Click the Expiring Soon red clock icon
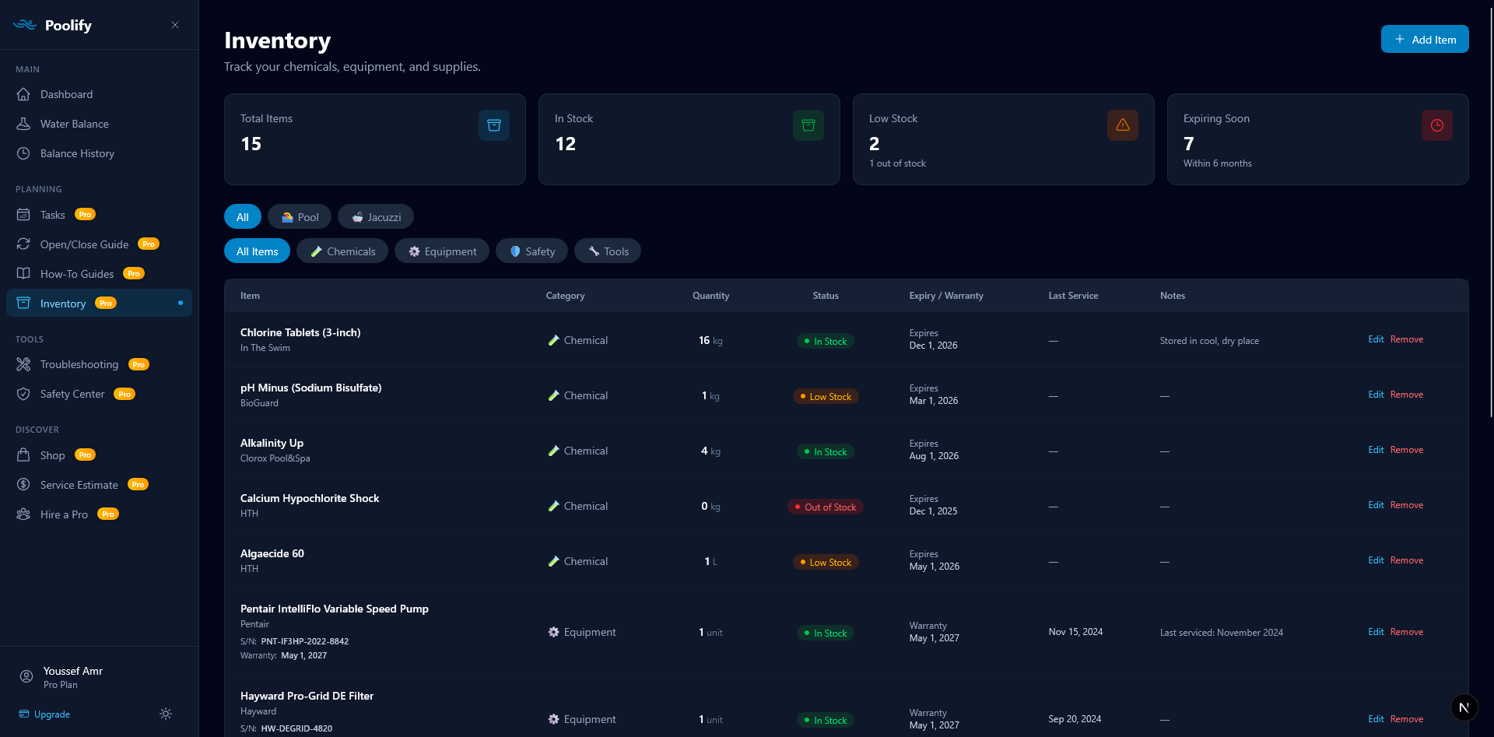The height and width of the screenshot is (737, 1494). (1437, 125)
